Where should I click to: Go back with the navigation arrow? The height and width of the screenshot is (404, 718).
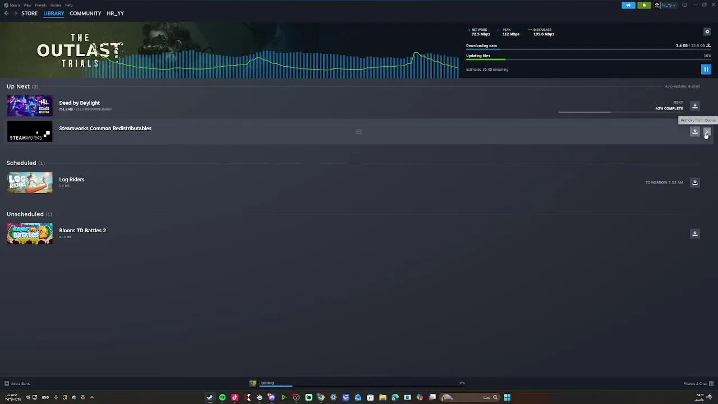[6, 13]
